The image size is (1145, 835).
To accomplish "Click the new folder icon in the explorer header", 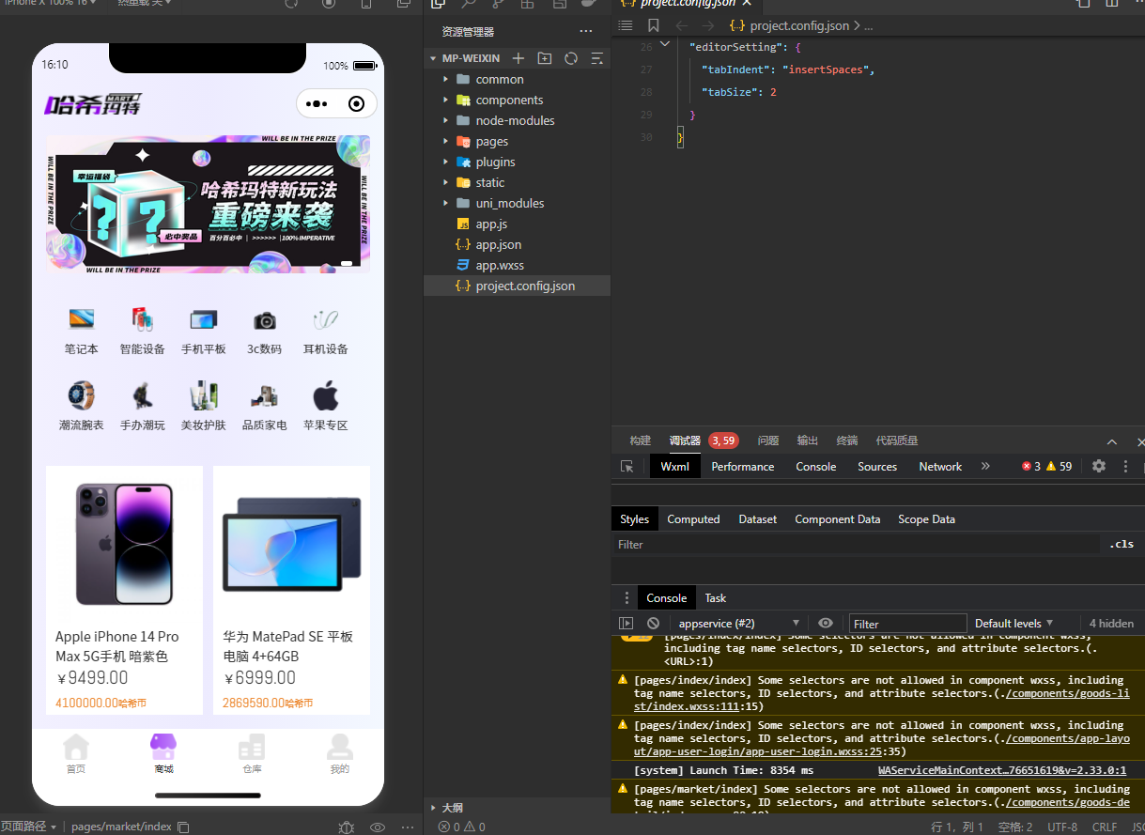I will pos(544,58).
